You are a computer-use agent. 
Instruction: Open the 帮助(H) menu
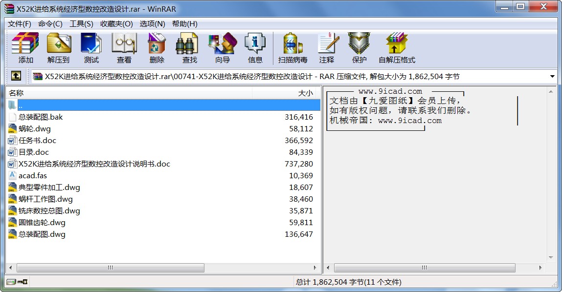click(x=184, y=24)
